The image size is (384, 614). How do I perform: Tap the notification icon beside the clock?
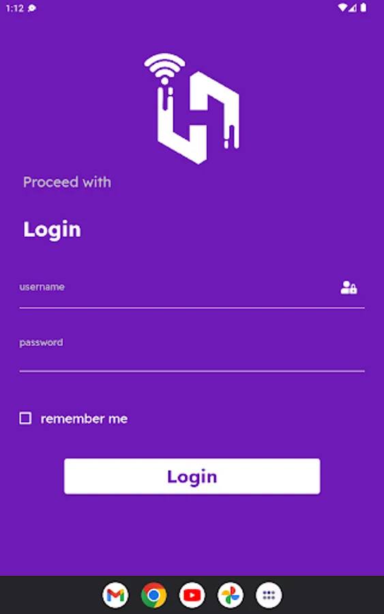point(32,8)
